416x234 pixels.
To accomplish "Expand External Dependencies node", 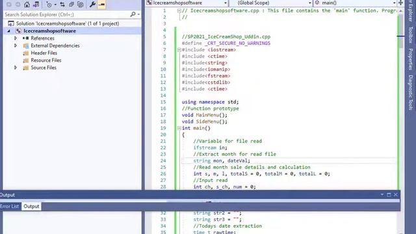I will pyautogui.click(x=16, y=45).
